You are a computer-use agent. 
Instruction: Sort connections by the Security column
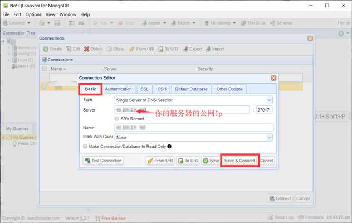coord(205,69)
